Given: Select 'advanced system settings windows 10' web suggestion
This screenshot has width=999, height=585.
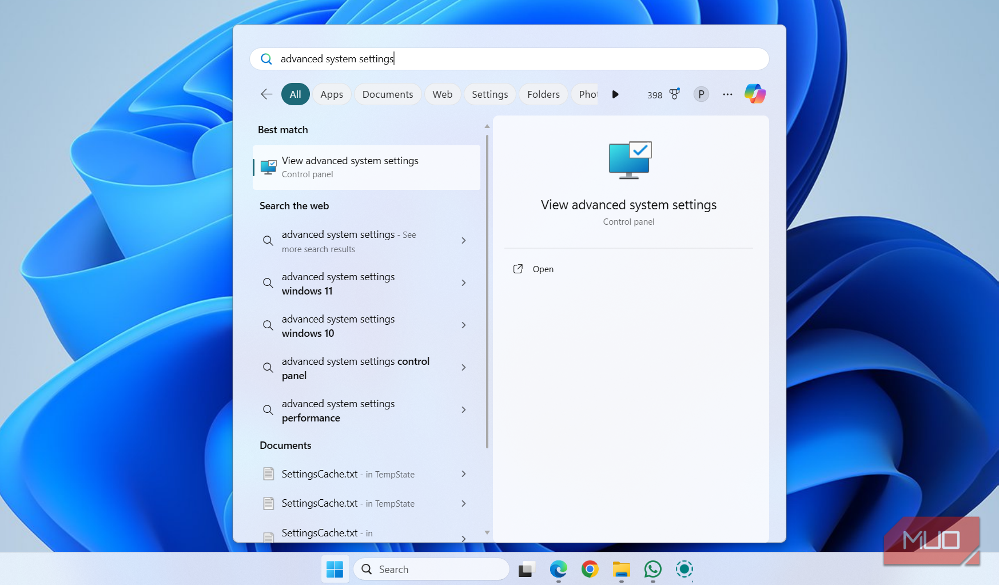Looking at the screenshot, I should point(355,326).
